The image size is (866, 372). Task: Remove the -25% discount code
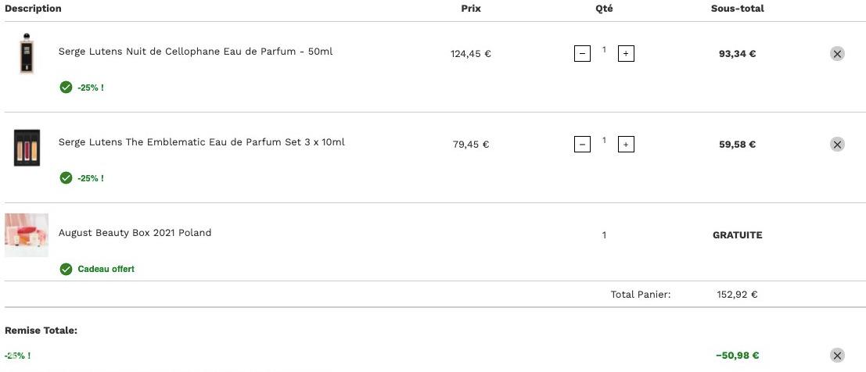point(837,355)
